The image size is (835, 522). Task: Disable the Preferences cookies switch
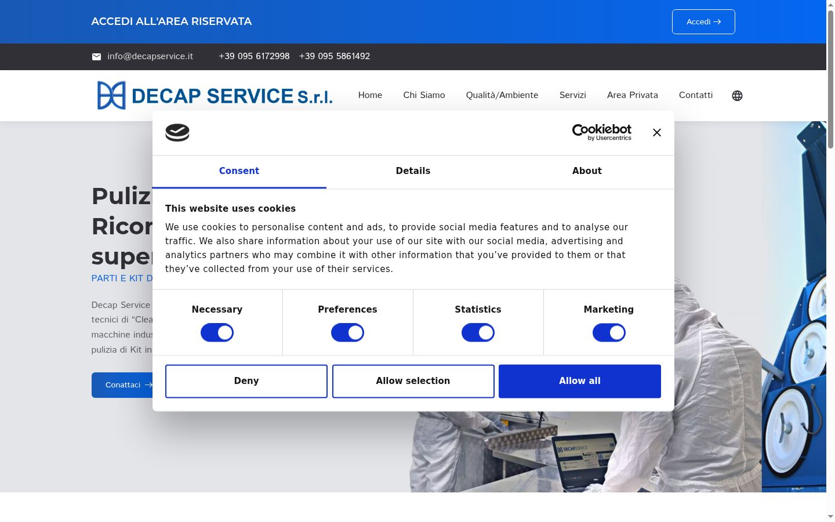(347, 333)
